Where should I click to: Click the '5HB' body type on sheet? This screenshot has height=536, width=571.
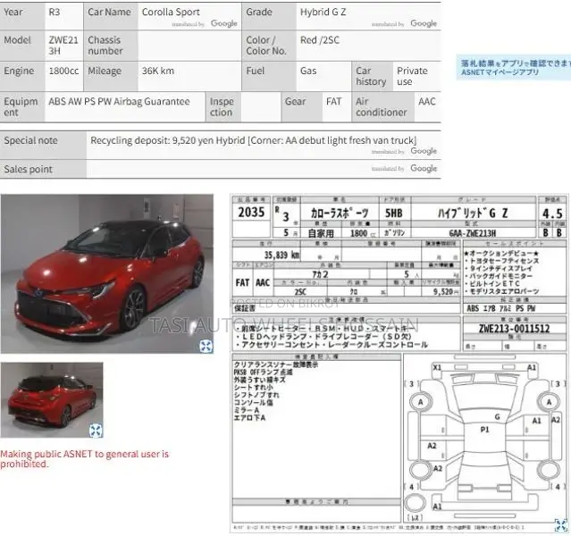click(394, 213)
